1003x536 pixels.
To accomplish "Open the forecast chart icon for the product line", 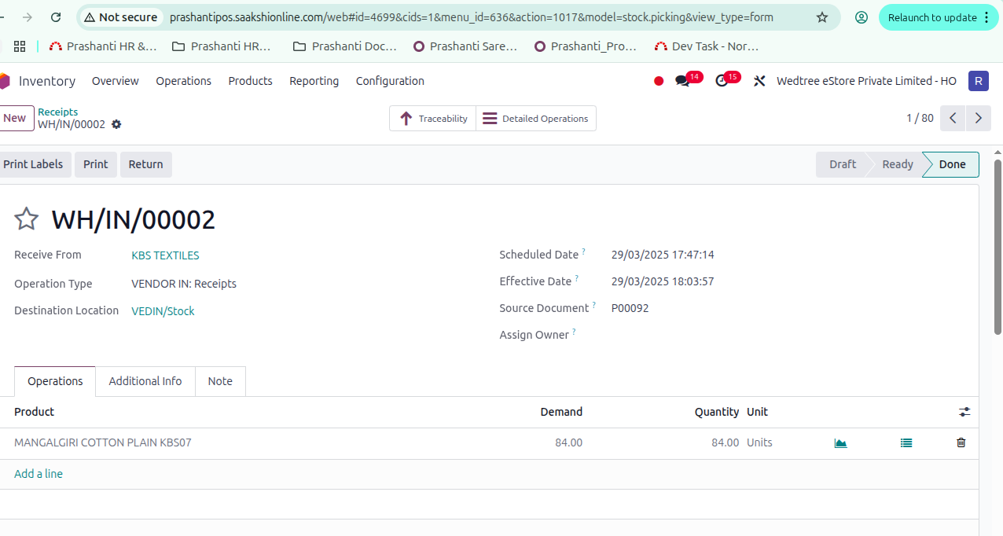I will pyautogui.click(x=840, y=443).
